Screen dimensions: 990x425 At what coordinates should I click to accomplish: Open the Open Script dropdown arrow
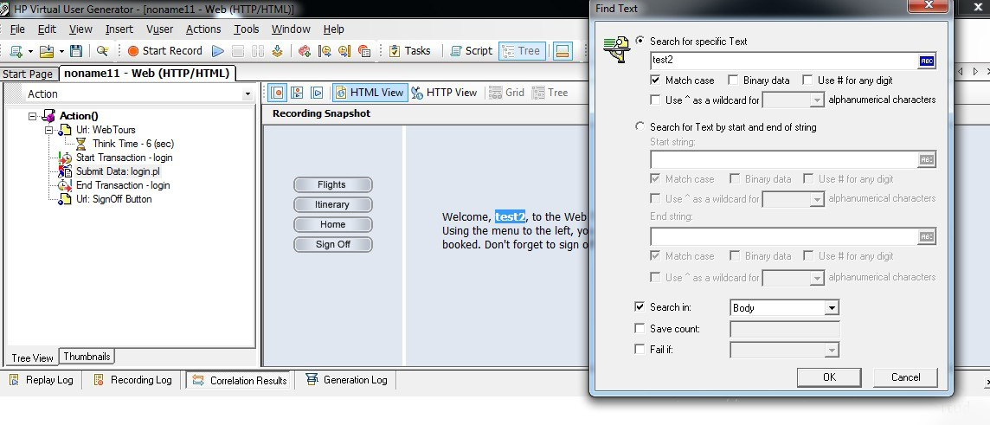[x=61, y=52]
